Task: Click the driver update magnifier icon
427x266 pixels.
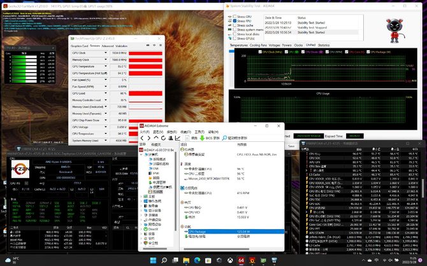Action: click(x=224, y=137)
